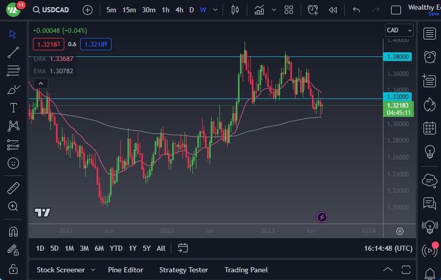Choose the brush drawing tool
The height and width of the screenshot is (280, 441).
pos(13,89)
